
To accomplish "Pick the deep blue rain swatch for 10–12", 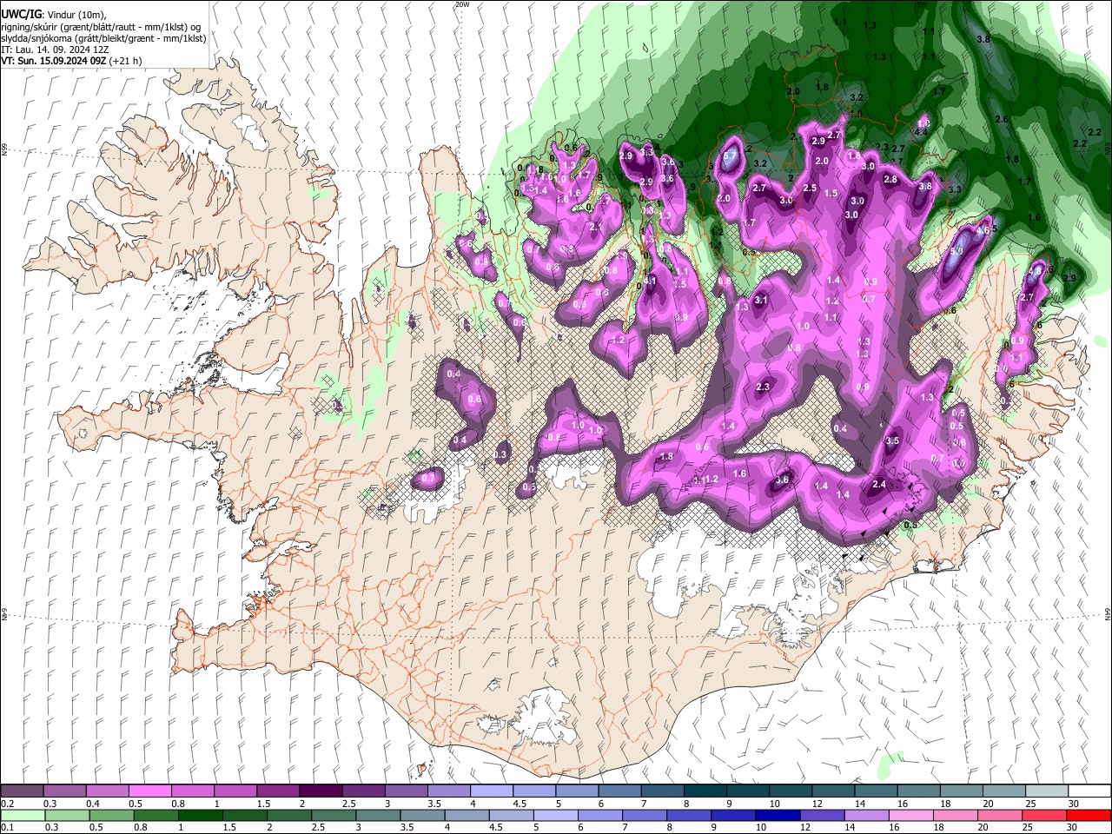I will (x=778, y=815).
